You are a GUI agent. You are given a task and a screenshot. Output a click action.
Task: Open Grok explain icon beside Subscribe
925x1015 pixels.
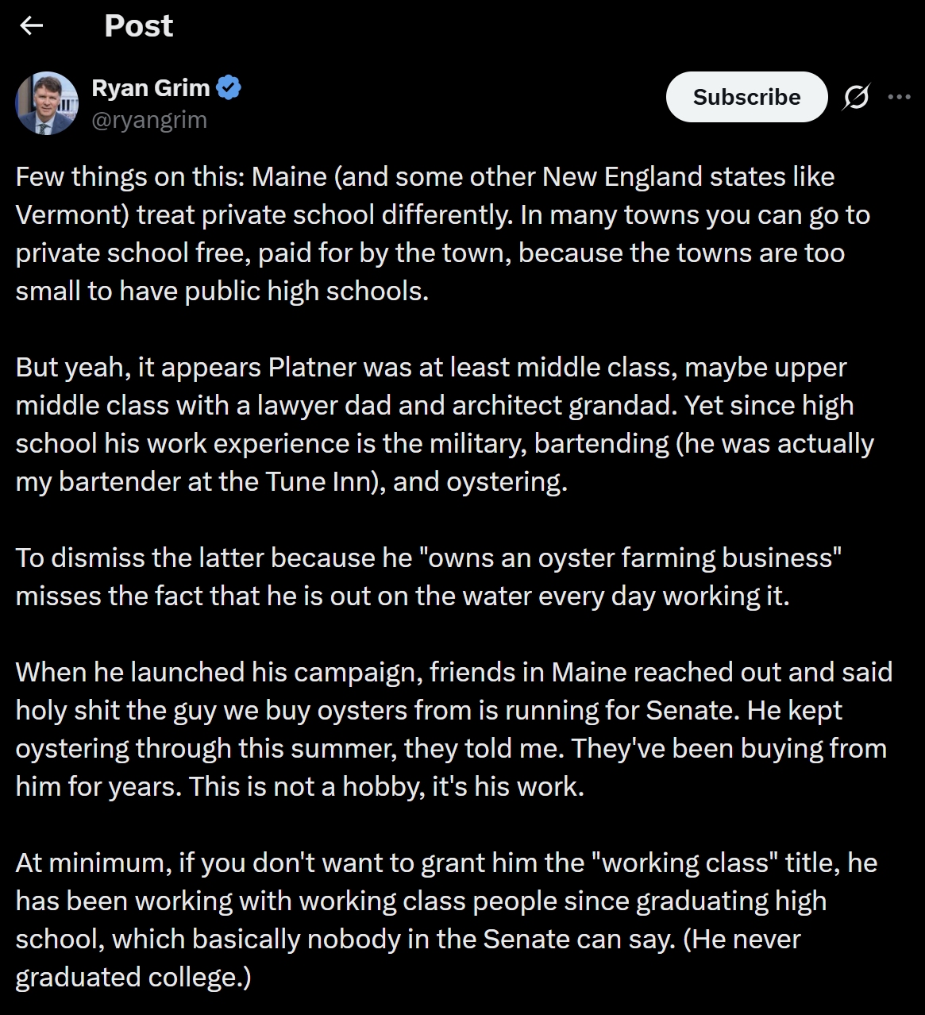856,97
